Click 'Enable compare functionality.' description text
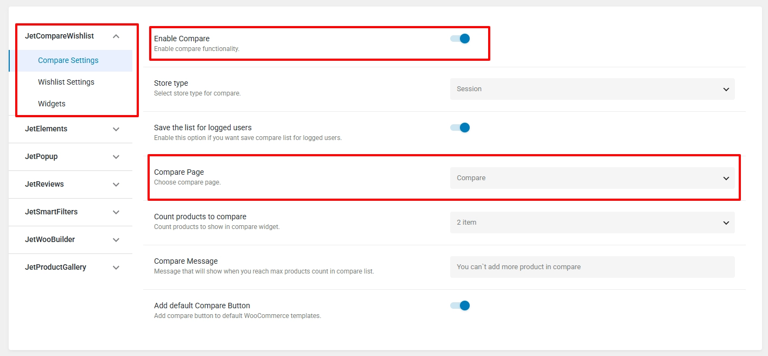 [196, 49]
